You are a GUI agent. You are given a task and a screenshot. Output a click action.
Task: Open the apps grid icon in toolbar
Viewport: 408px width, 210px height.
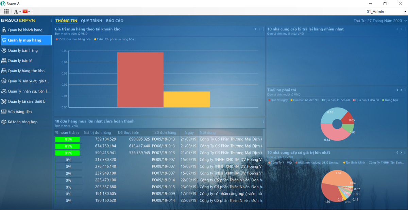coord(6,11)
